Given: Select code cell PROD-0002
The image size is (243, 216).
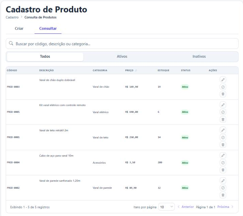Looking at the screenshot, I should (13, 188).
